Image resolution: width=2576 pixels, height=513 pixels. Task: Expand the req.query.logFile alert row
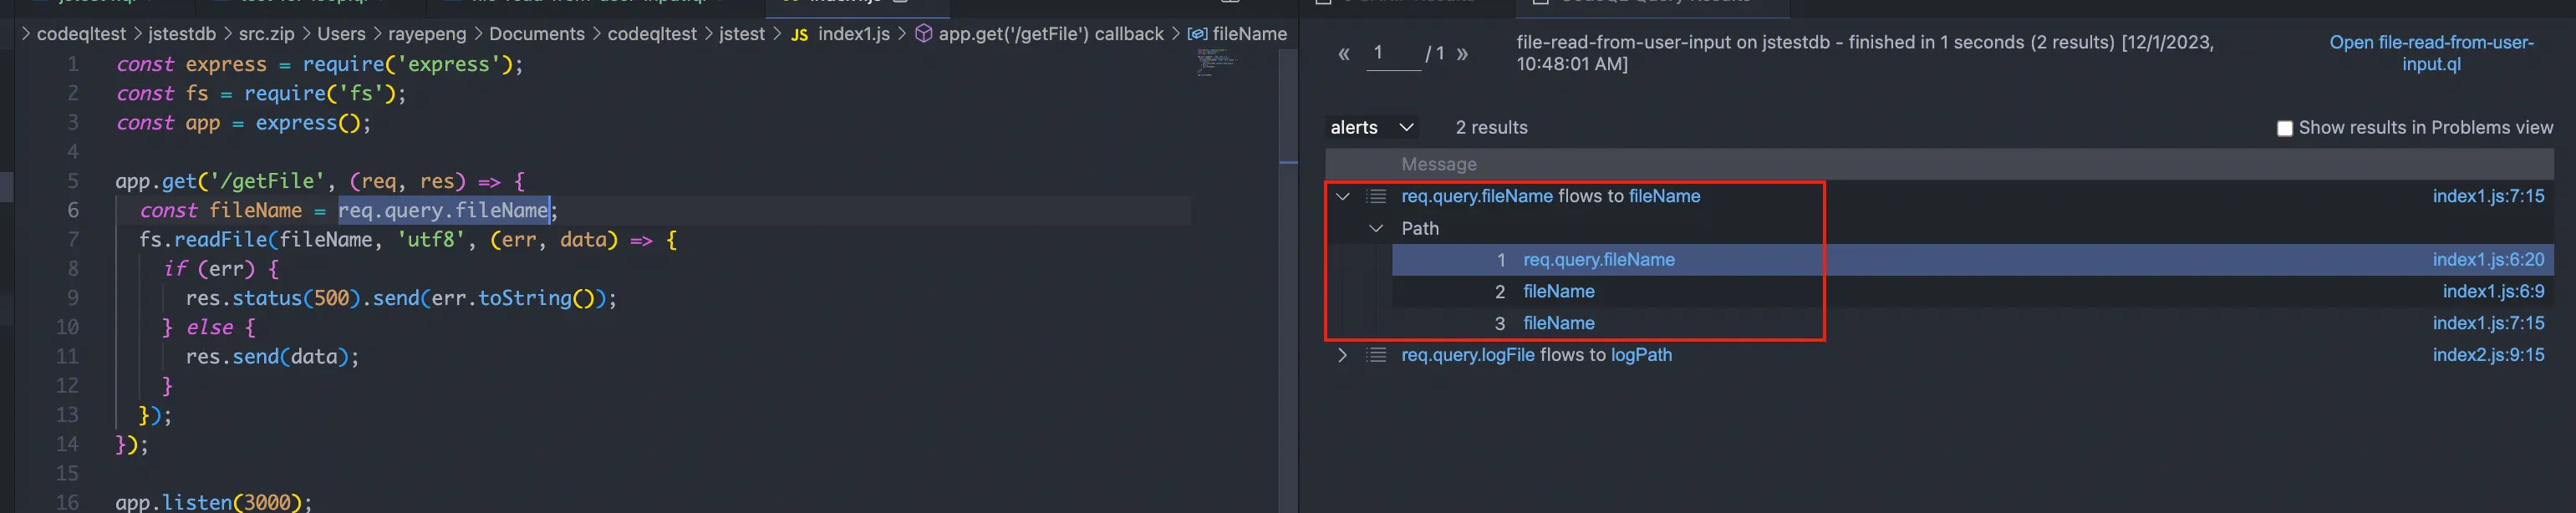1343,355
